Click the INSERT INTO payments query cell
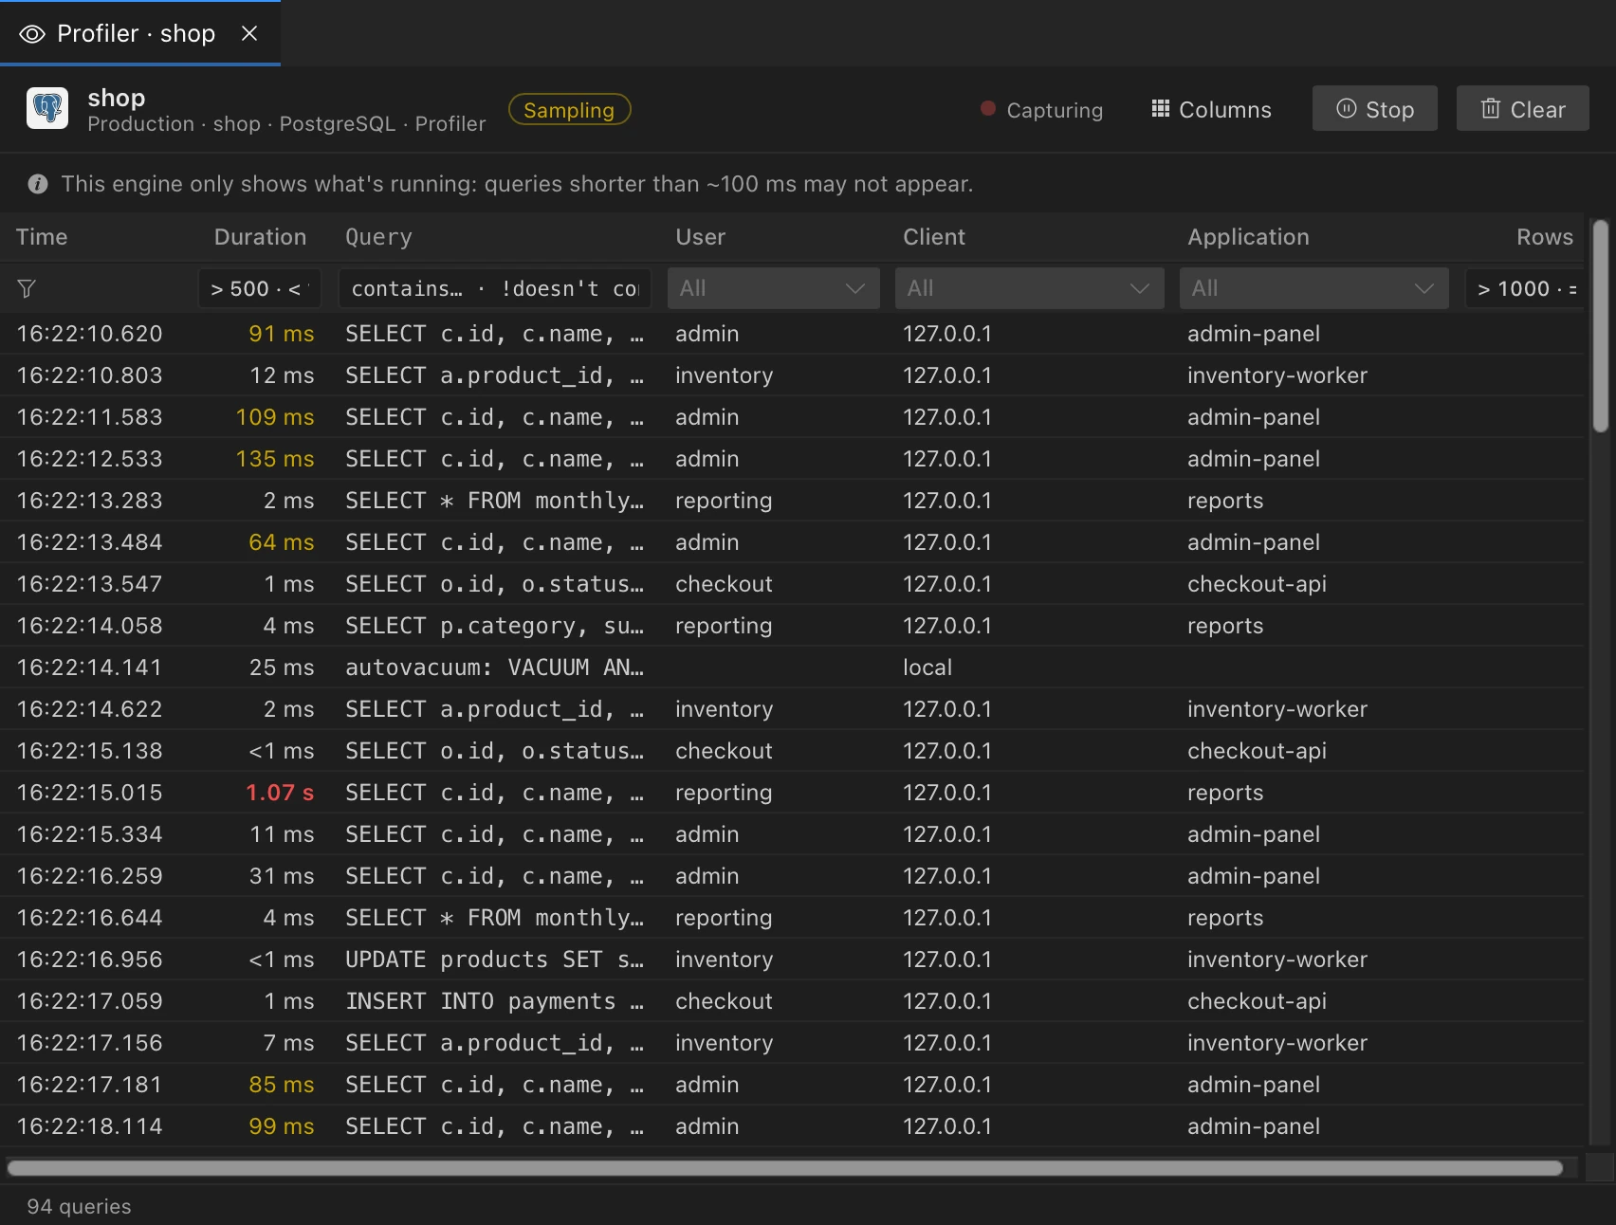 coord(494,1001)
